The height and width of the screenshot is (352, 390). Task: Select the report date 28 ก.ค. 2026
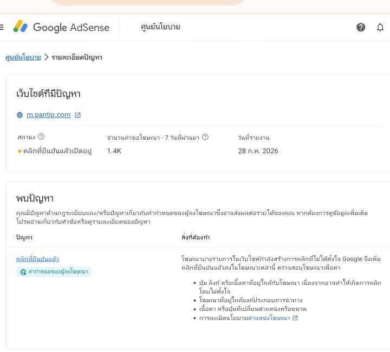coord(258,151)
